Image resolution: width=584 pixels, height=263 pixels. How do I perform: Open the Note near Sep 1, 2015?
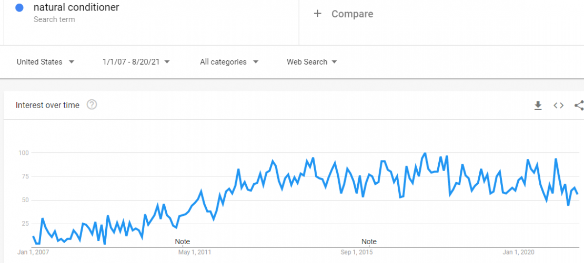[369, 241]
